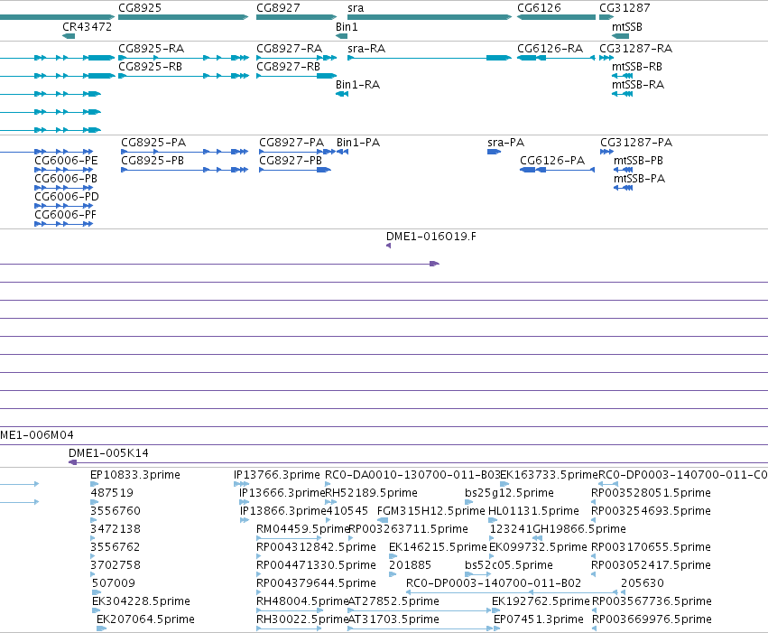Select the Bin1-PA protein label
Viewport: 768px width, 633px height.
click(x=358, y=143)
